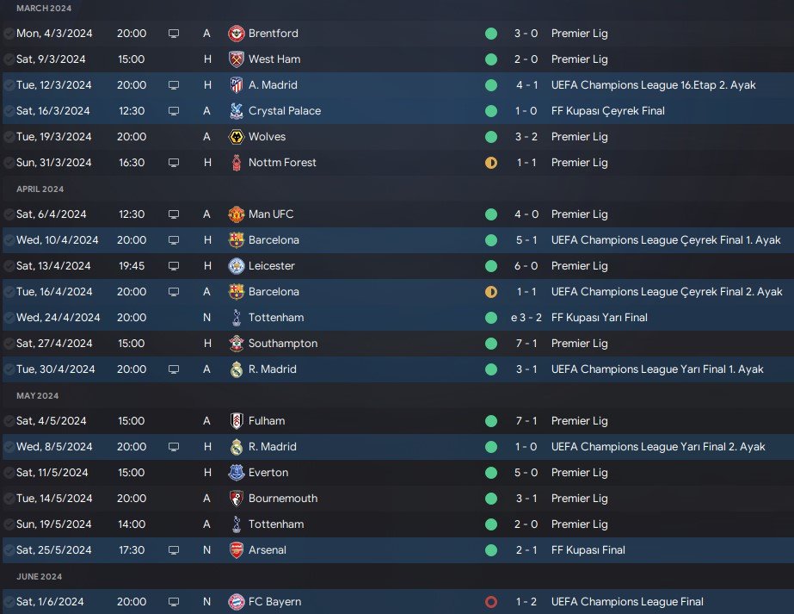The height and width of the screenshot is (614, 794).
Task: Click the Southampton club crest
Action: click(x=236, y=344)
